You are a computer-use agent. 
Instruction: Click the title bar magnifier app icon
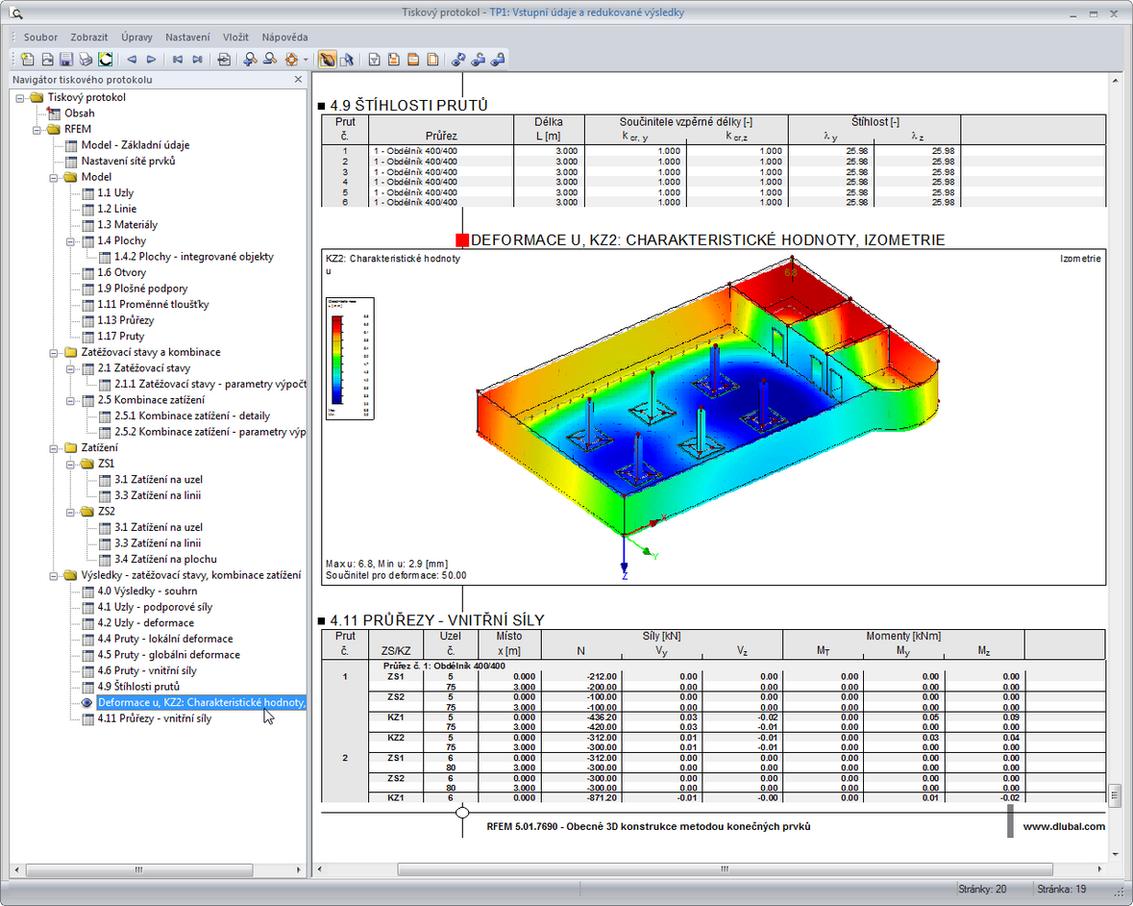[x=16, y=13]
